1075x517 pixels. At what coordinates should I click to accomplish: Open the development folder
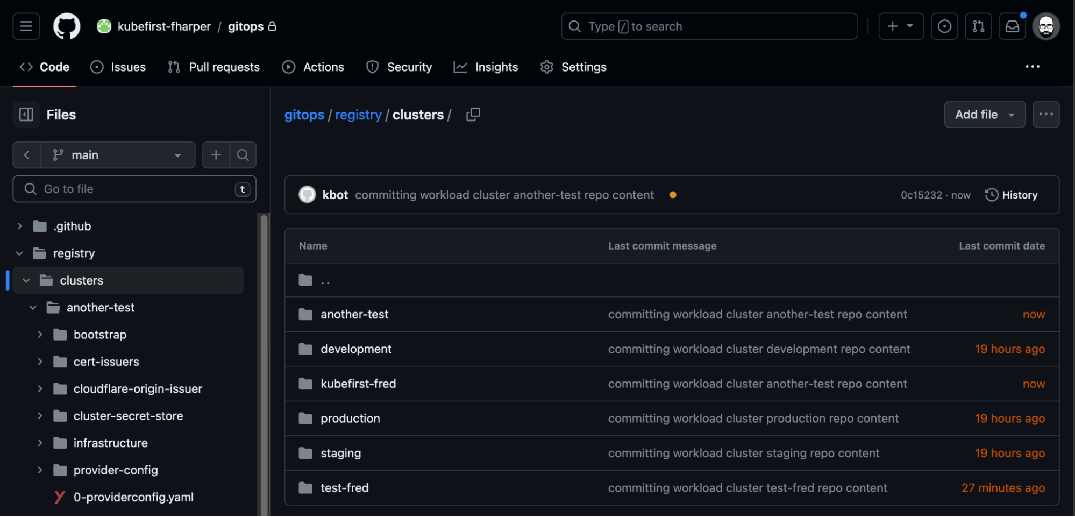point(356,349)
